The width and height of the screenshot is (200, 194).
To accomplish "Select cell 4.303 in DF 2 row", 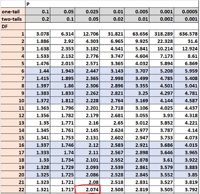I will coord(87,41).
